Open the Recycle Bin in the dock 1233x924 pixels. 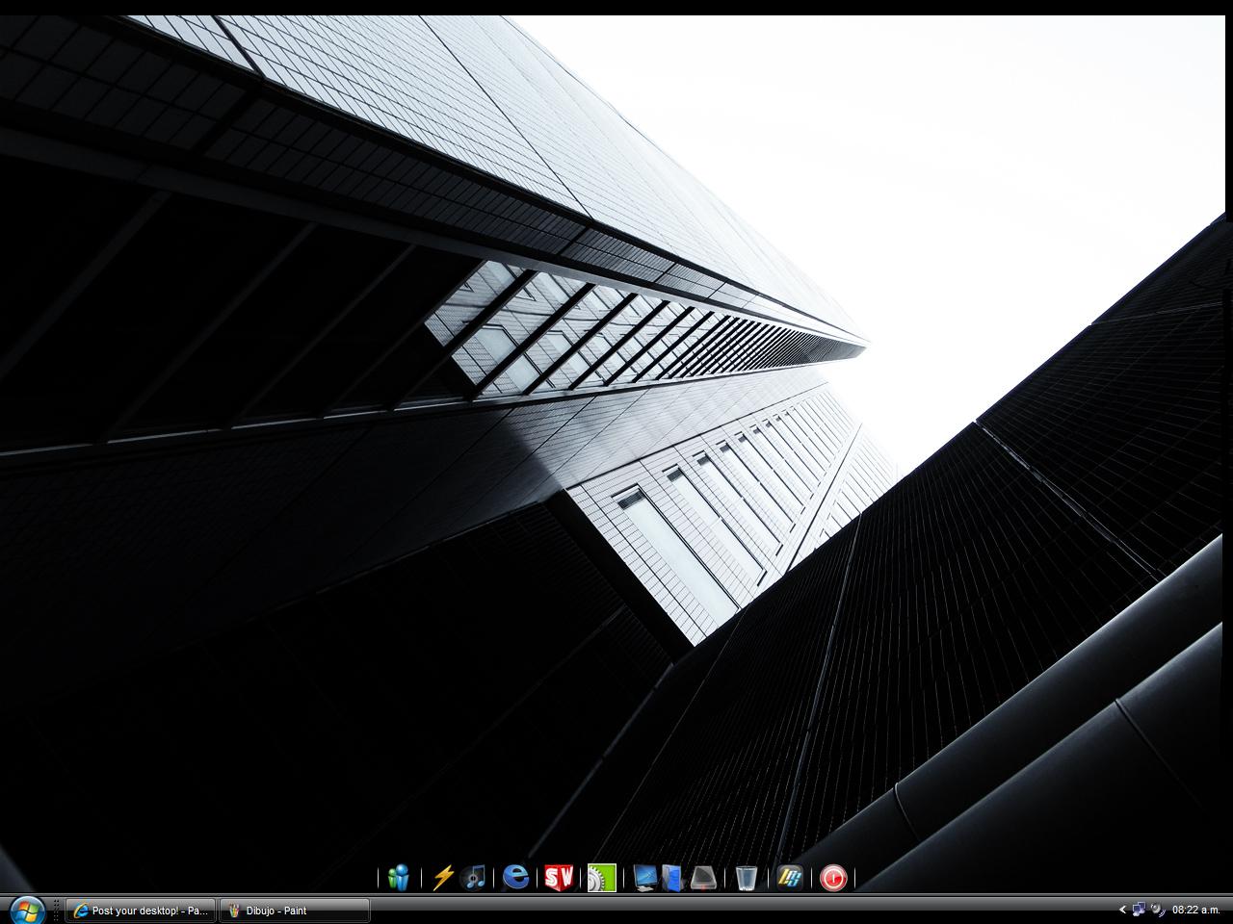(x=746, y=878)
